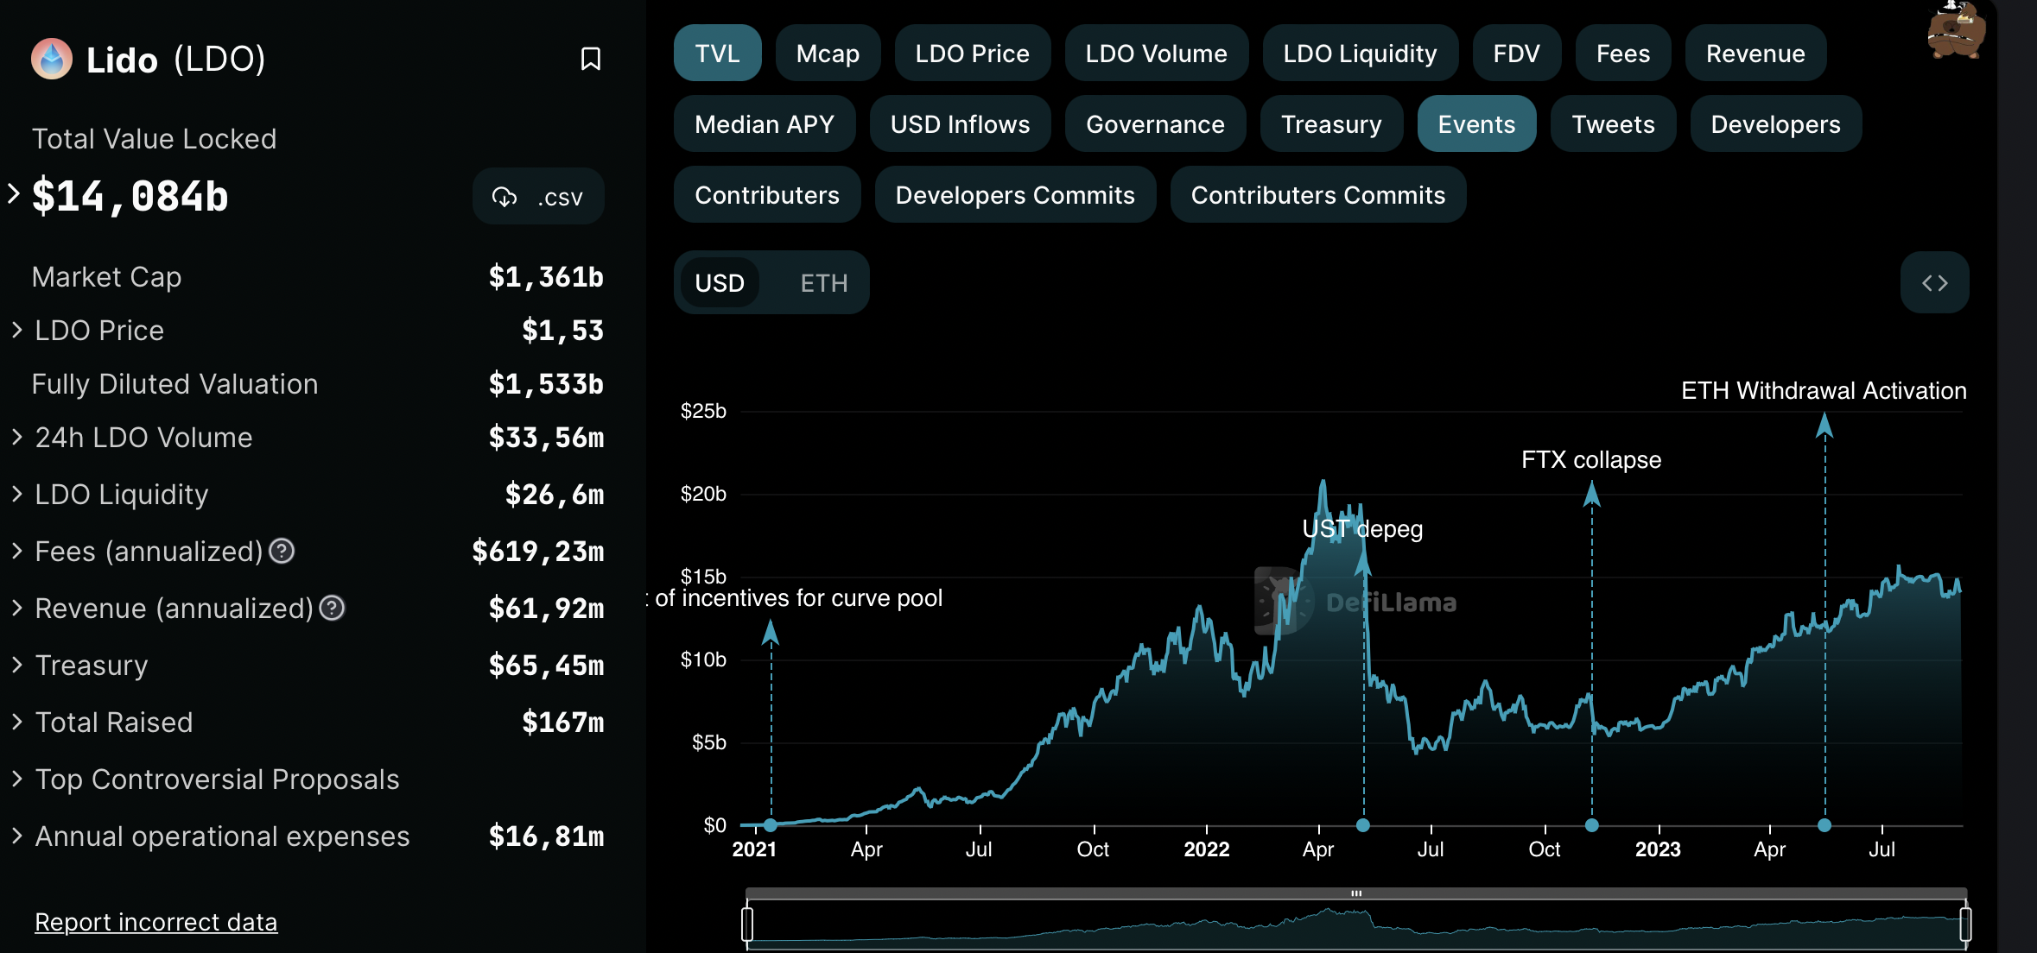
Task: Open the Report incorrect data link
Action: tap(155, 922)
